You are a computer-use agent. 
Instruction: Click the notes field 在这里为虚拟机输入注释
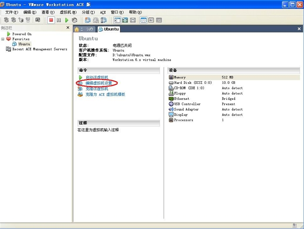(98, 130)
